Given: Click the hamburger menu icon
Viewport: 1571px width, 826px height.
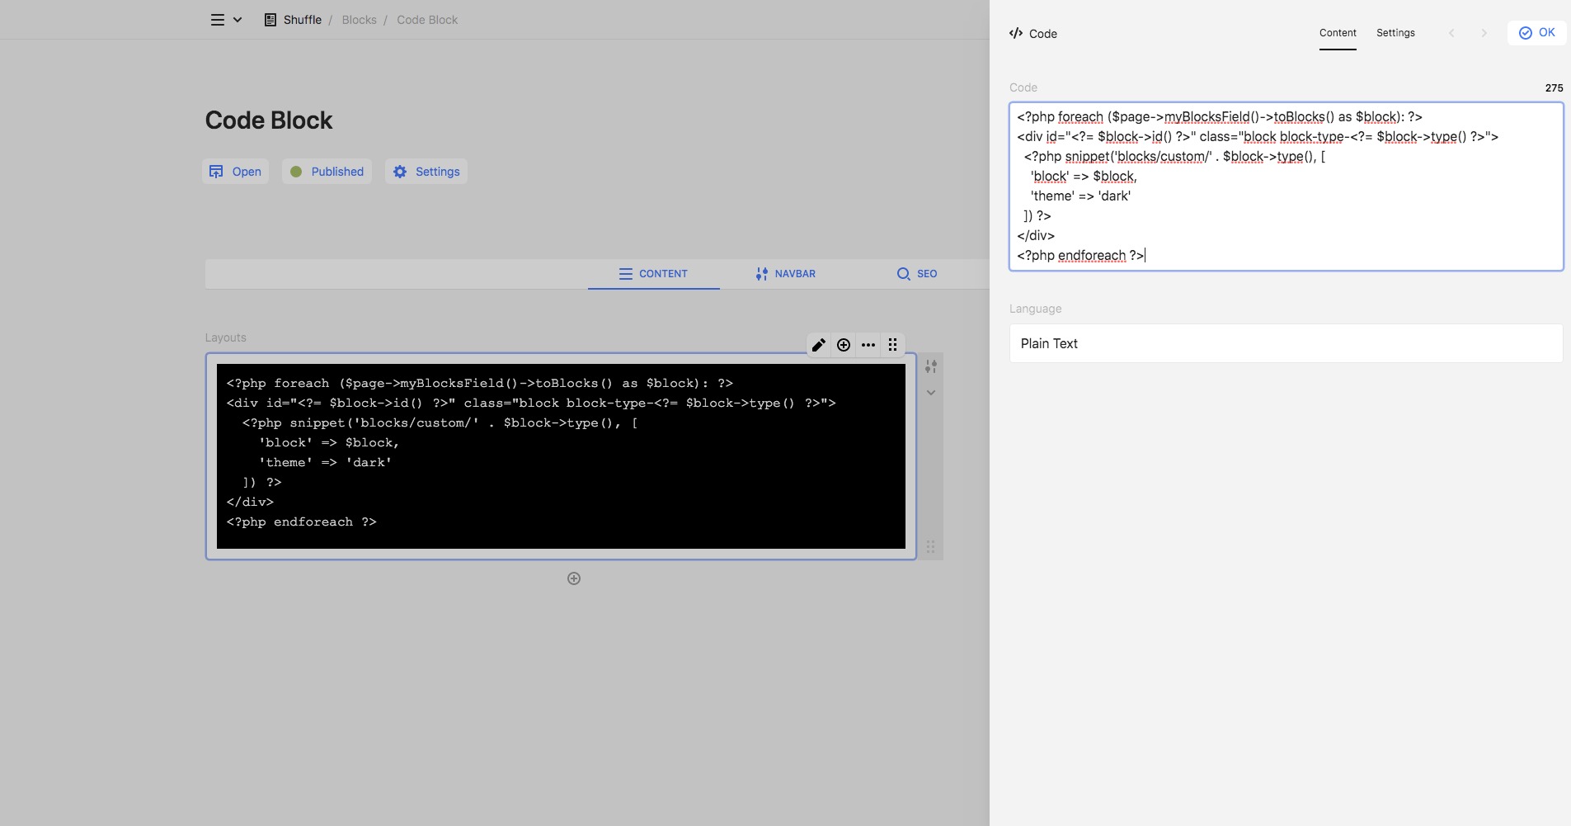Looking at the screenshot, I should click(x=217, y=20).
